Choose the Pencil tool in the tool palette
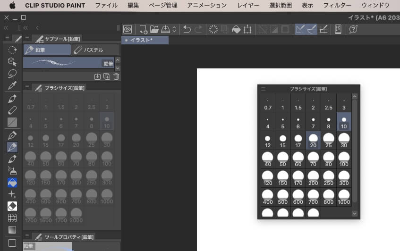This screenshot has width=400, height=251. (x=12, y=147)
